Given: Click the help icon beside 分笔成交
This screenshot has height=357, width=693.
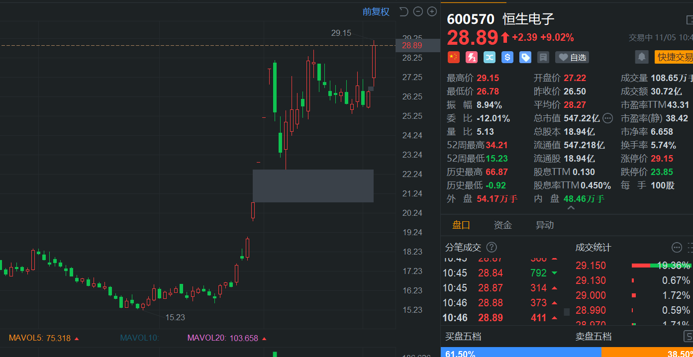Looking at the screenshot, I should click(x=492, y=247).
